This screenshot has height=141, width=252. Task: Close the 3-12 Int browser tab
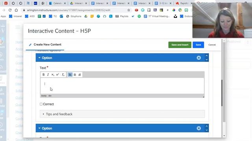coord(170,3)
